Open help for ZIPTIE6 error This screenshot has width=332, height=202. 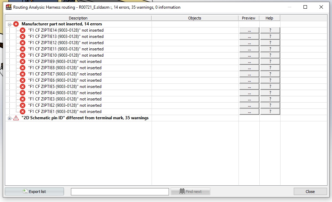[x=270, y=80]
